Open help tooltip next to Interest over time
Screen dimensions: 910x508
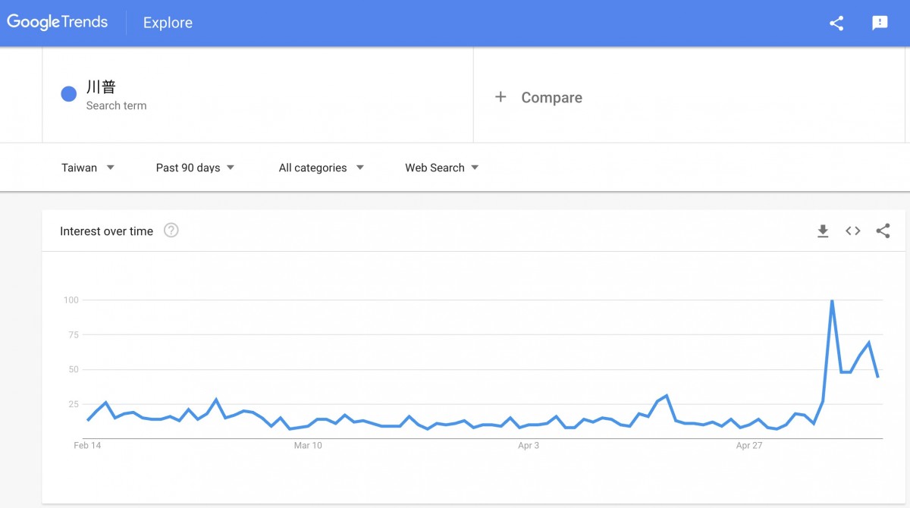pos(171,230)
